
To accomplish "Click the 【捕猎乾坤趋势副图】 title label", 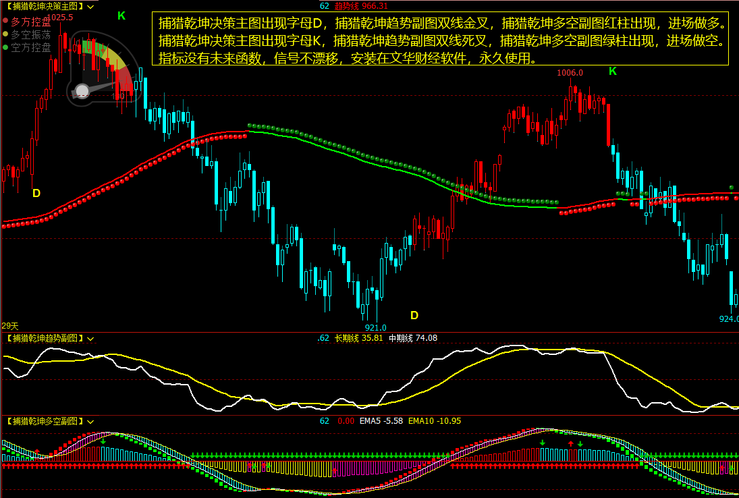I will click(x=45, y=338).
